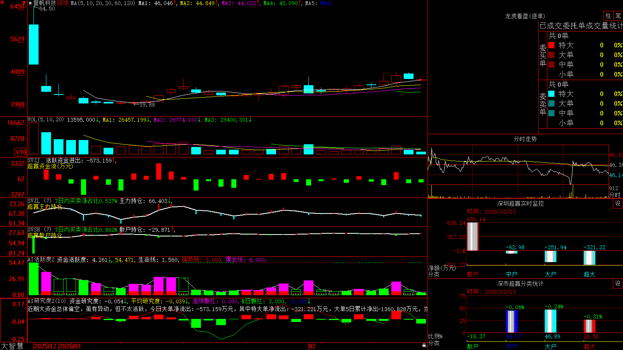Click the star marker before 誉帆科技

30,3
